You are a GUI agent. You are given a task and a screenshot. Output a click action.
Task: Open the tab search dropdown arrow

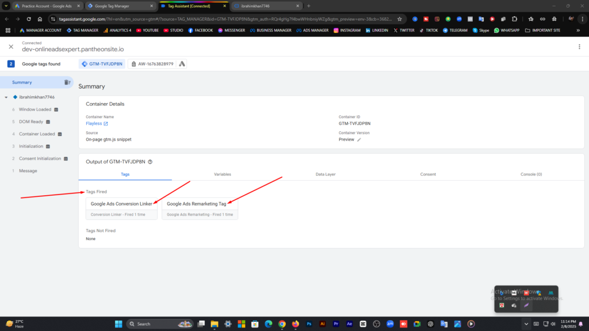click(6, 6)
